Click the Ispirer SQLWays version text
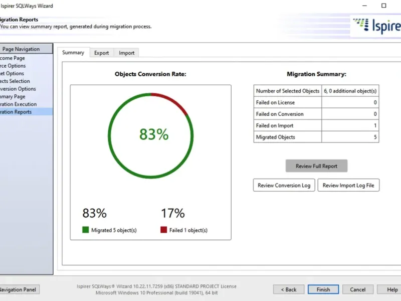Image resolution: width=401 pixels, height=301 pixels. [x=156, y=286]
